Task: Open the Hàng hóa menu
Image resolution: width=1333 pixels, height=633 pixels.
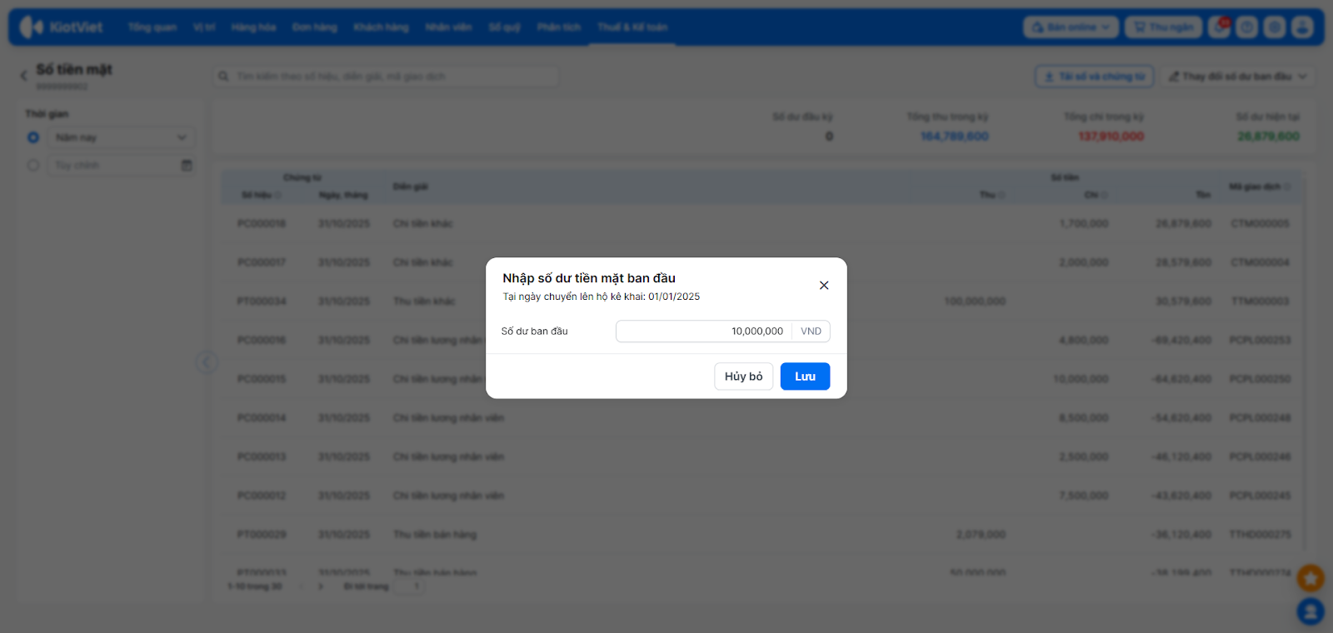Action: [253, 27]
